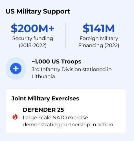The width and height of the screenshot is (134, 141).
Task: Select Foreign Military Financing (2022) caption
Action: pyautogui.click(x=99, y=42)
